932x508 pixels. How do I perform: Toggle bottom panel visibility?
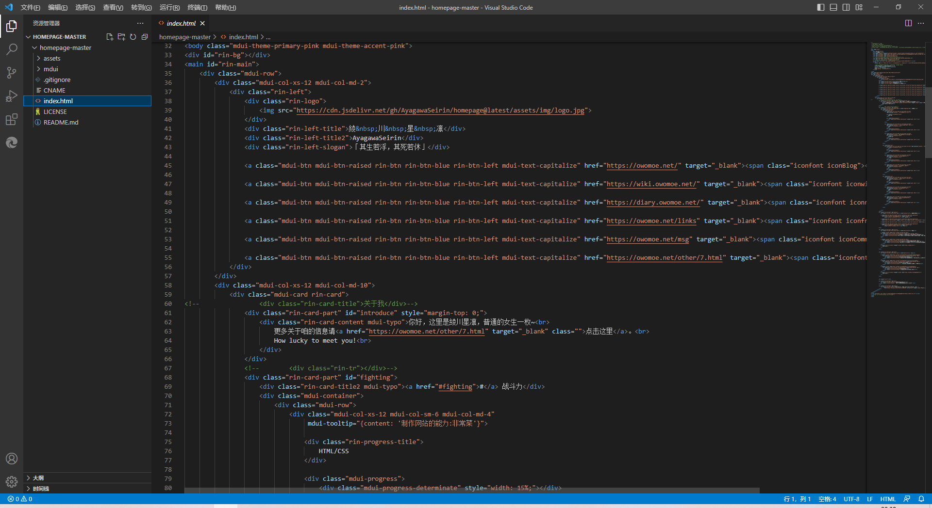point(833,7)
